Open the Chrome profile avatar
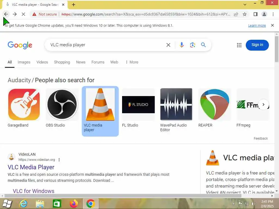The height and width of the screenshot is (209, 279). click(x=264, y=14)
